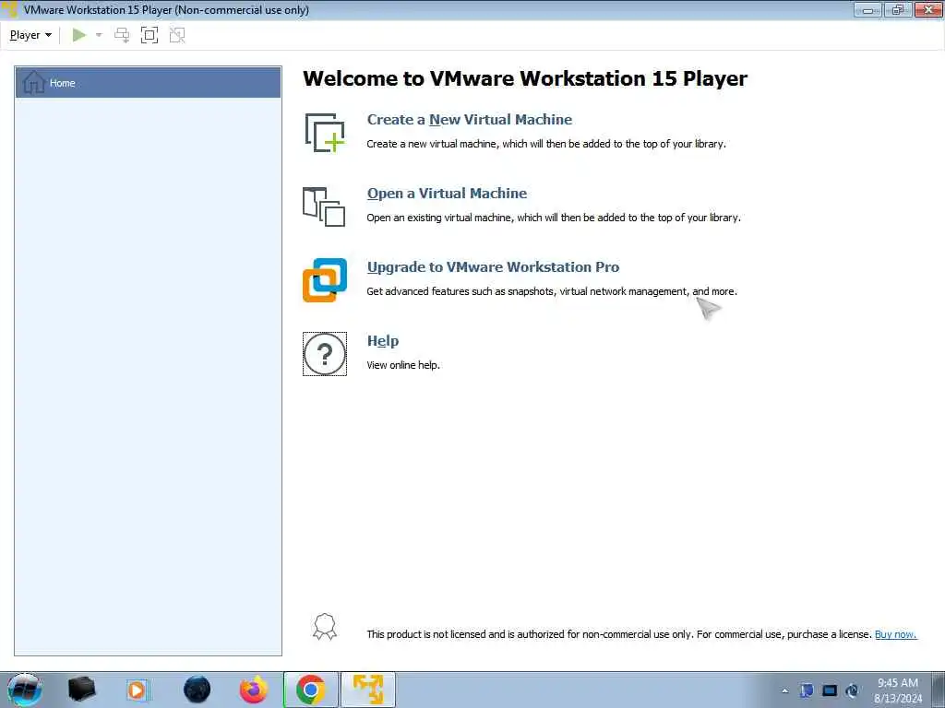Follow the Upgrade to VMware Workstation Pro link

tap(493, 266)
